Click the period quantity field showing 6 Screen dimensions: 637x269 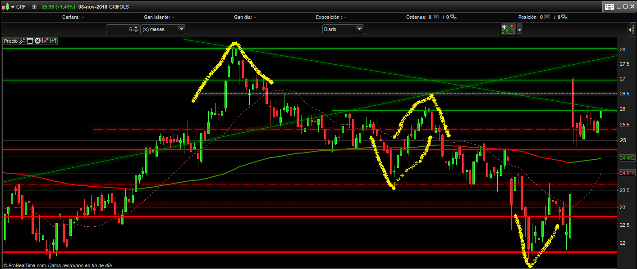(120, 29)
